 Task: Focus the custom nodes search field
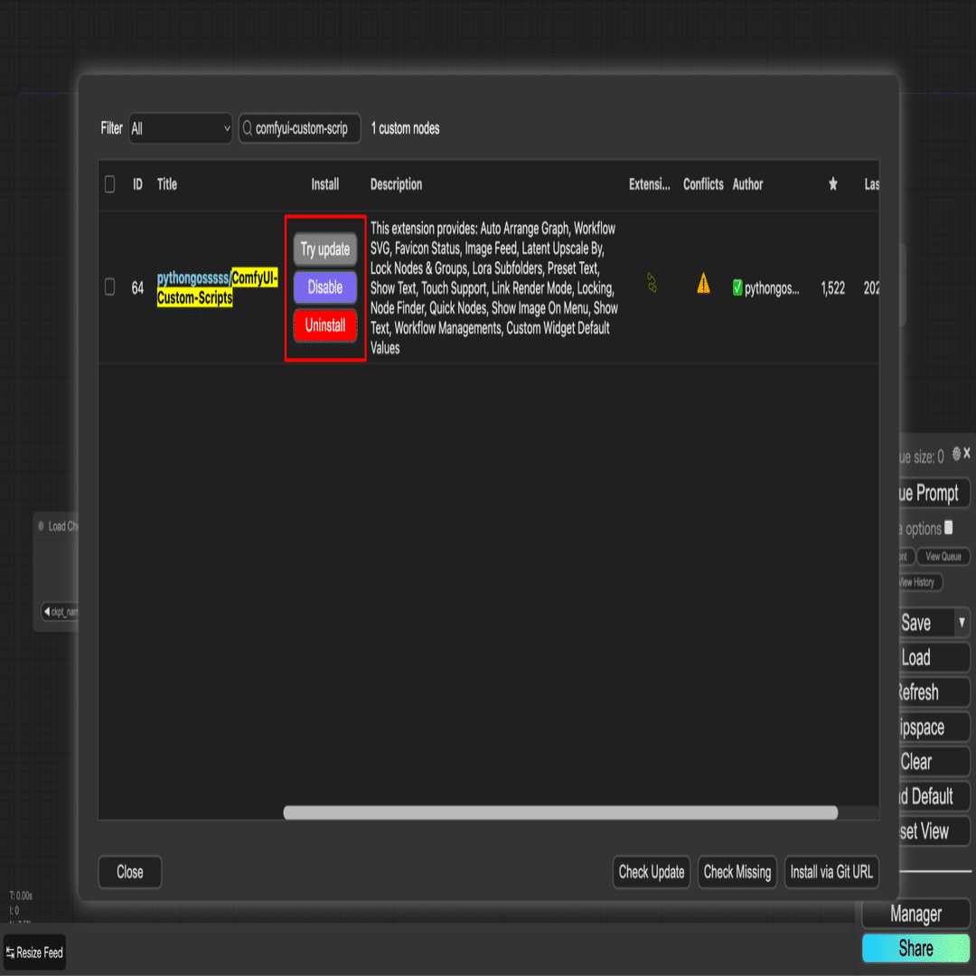[299, 128]
